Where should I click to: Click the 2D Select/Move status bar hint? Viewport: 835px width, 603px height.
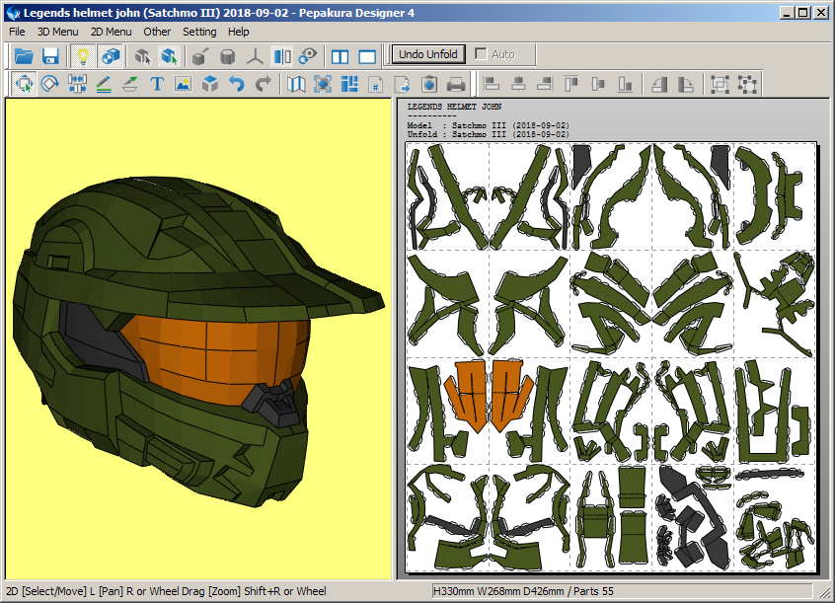pyautogui.click(x=166, y=591)
